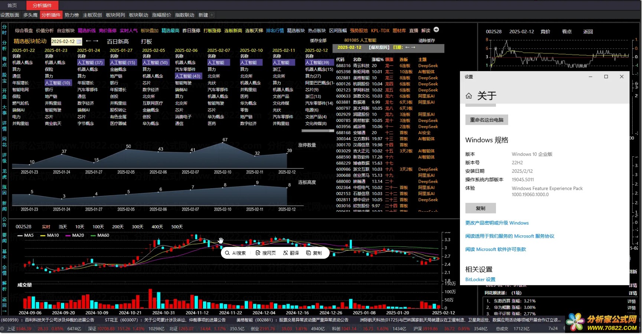Click 清除缓存 button
Image resolution: width=643 pixels, height=334 pixels.
coord(427,40)
